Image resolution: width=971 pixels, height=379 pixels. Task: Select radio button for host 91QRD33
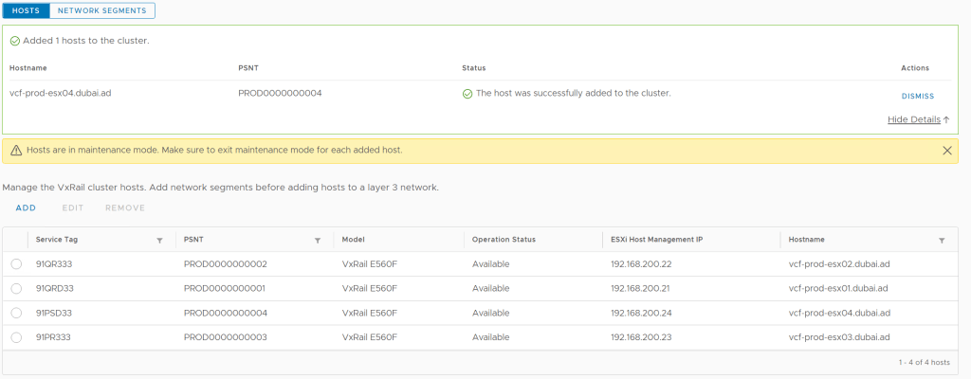(x=16, y=288)
